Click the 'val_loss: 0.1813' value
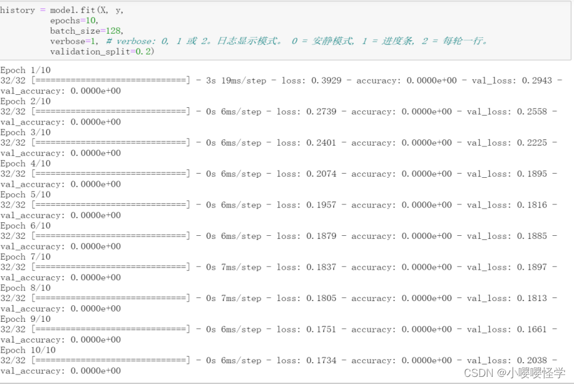The width and height of the screenshot is (574, 384). [x=506, y=298]
